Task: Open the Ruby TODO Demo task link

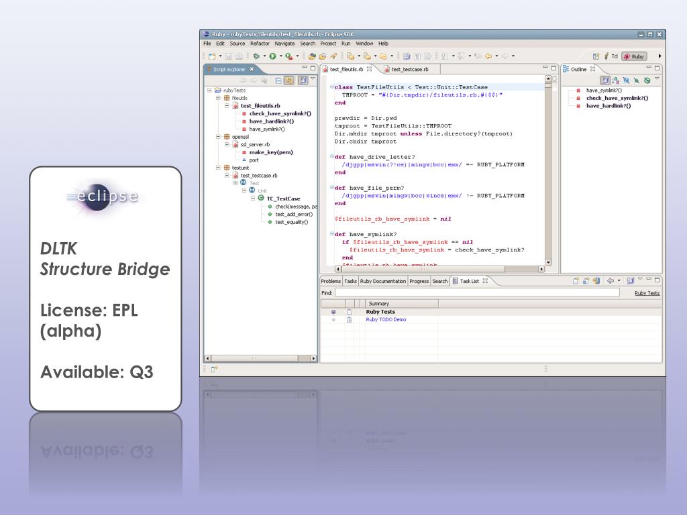Action: click(386, 320)
